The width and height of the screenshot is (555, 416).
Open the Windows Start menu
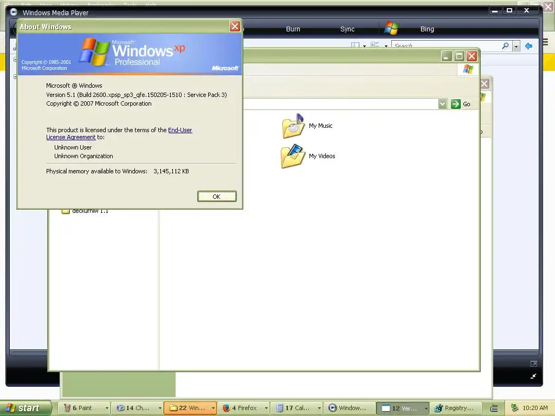tap(25, 408)
